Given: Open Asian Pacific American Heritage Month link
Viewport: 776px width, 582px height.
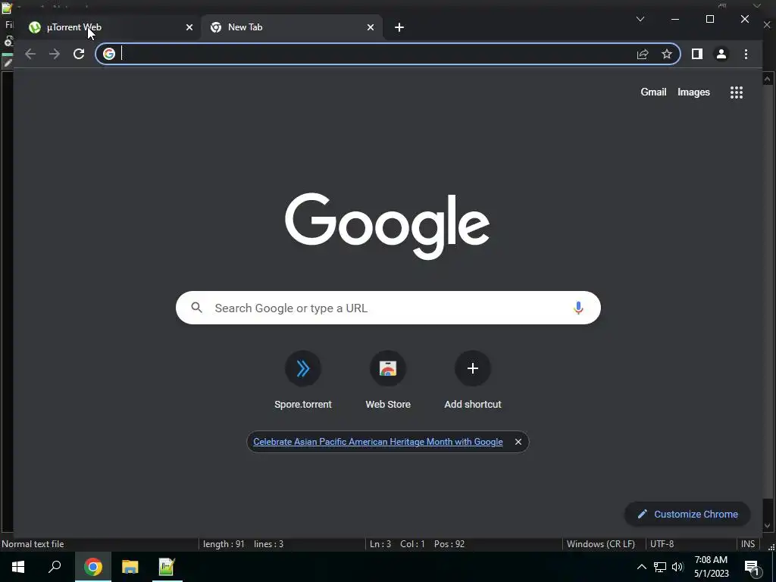Looking at the screenshot, I should (377, 442).
